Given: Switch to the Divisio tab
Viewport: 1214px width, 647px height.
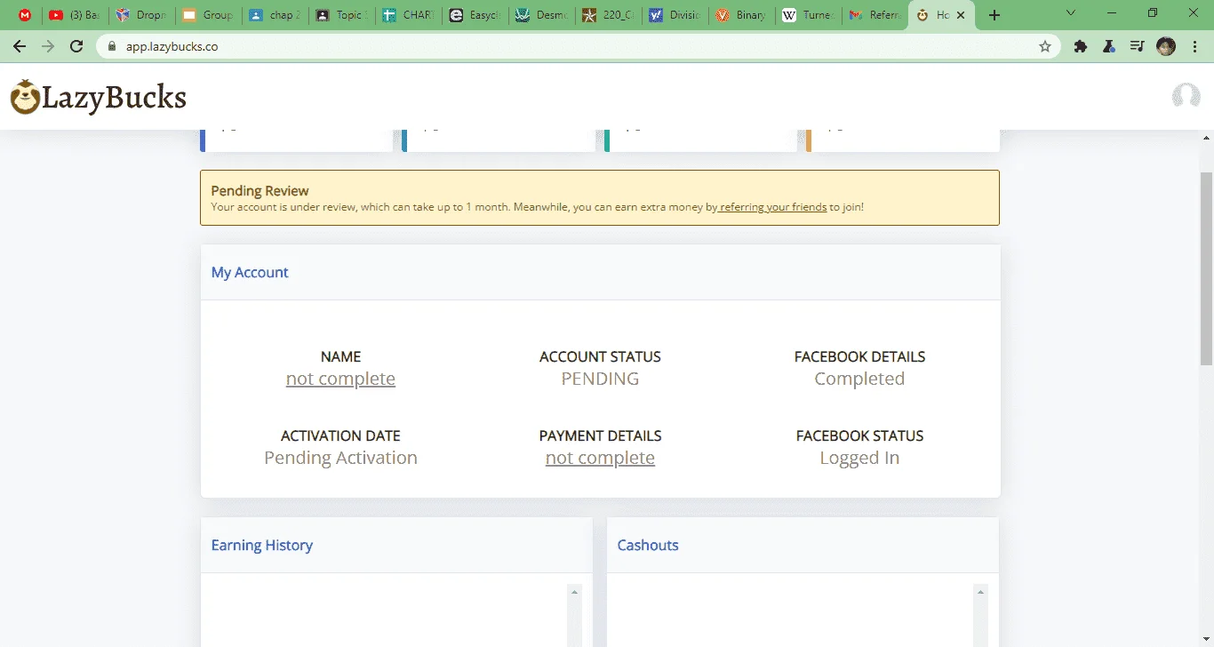Looking at the screenshot, I should pos(675,15).
